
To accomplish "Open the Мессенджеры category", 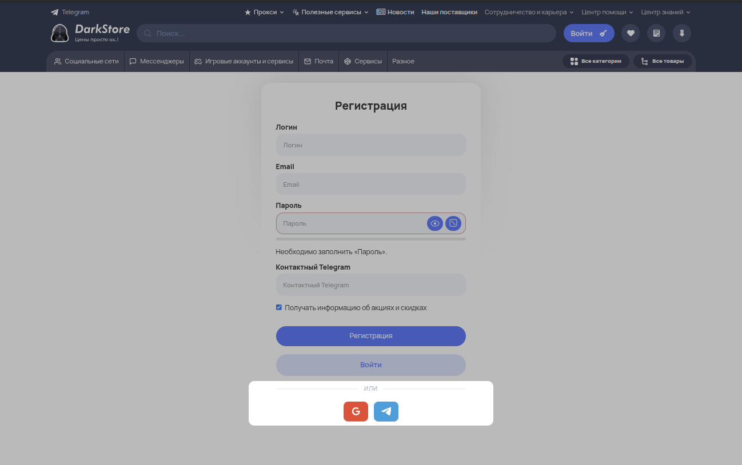I will (157, 61).
